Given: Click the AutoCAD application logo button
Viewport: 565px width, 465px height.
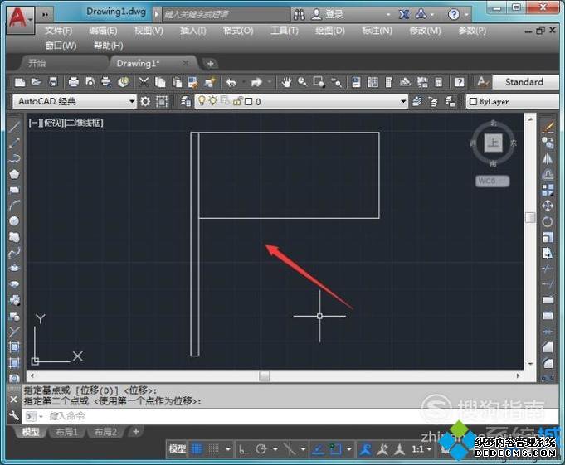Looking at the screenshot, I should pyautogui.click(x=20, y=18).
